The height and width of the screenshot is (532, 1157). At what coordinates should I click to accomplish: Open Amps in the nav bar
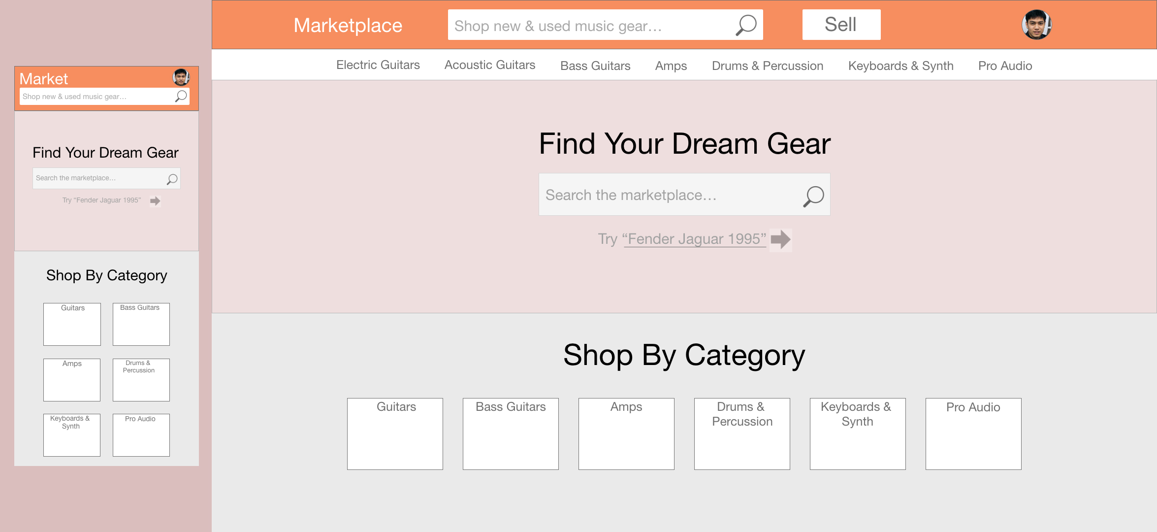click(671, 66)
